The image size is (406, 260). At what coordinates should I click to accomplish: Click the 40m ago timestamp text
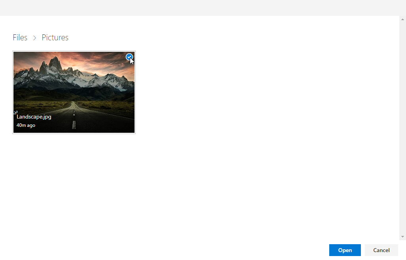pos(26,125)
